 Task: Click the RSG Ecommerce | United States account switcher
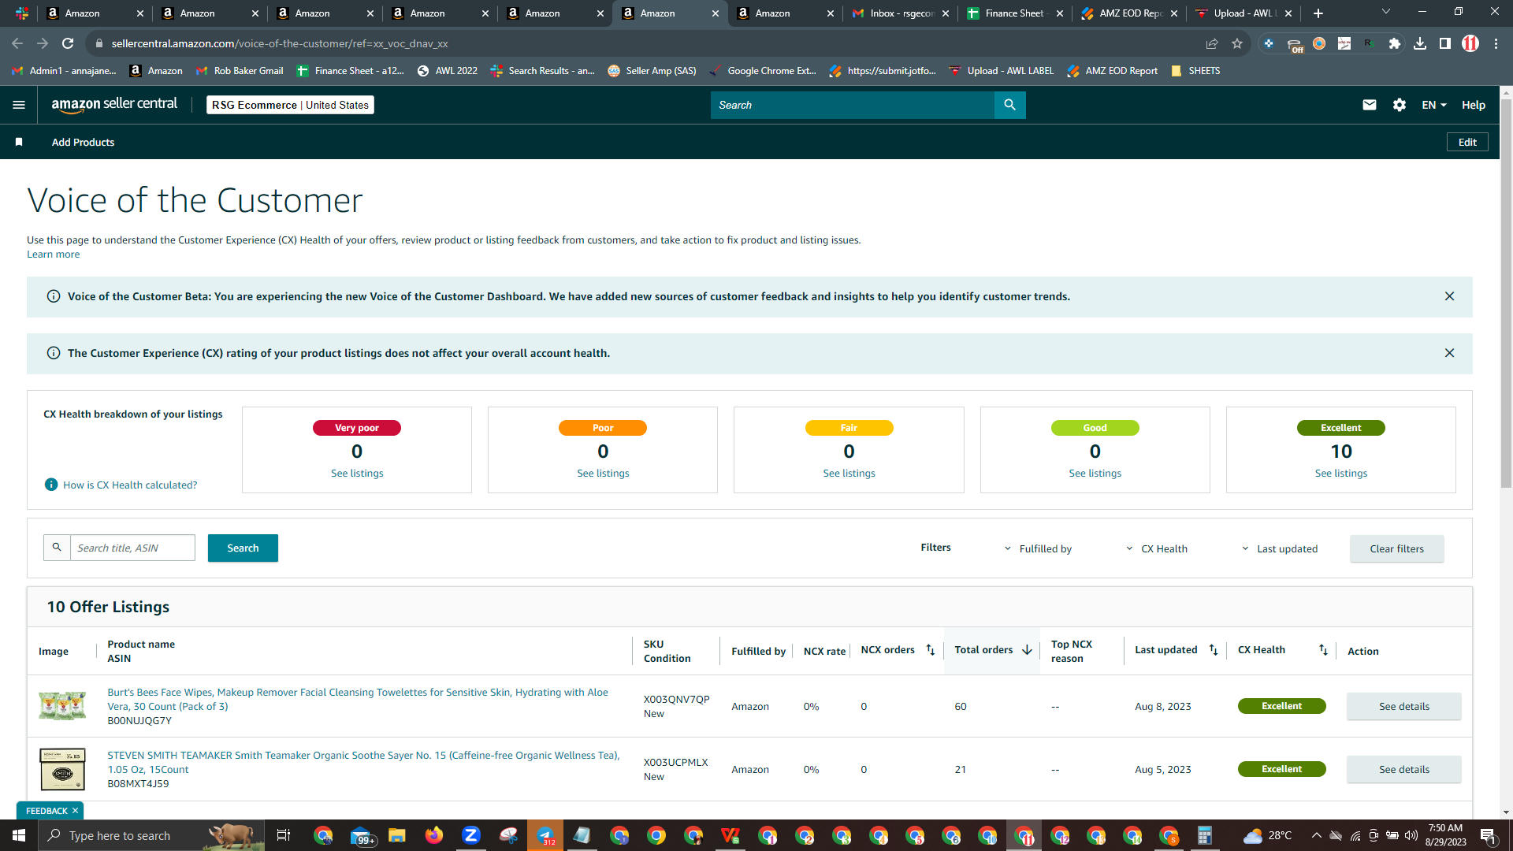point(290,105)
